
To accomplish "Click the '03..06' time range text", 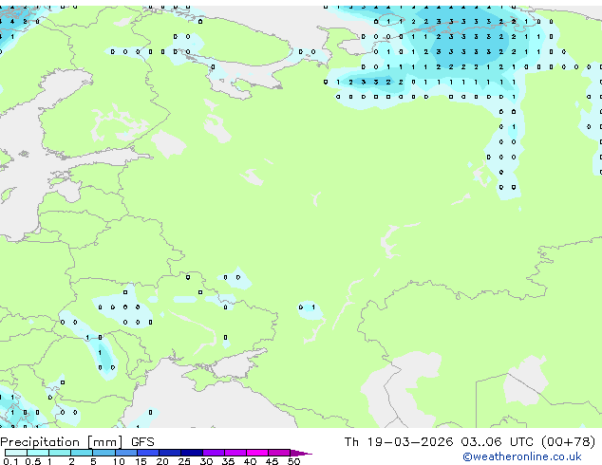I will click(481, 442).
